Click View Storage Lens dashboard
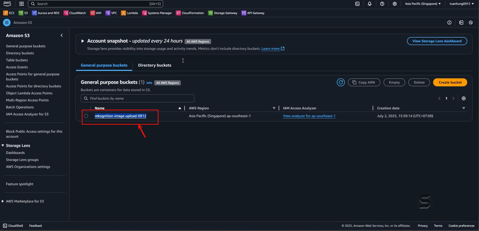The width and height of the screenshot is (479, 231). coord(437,41)
